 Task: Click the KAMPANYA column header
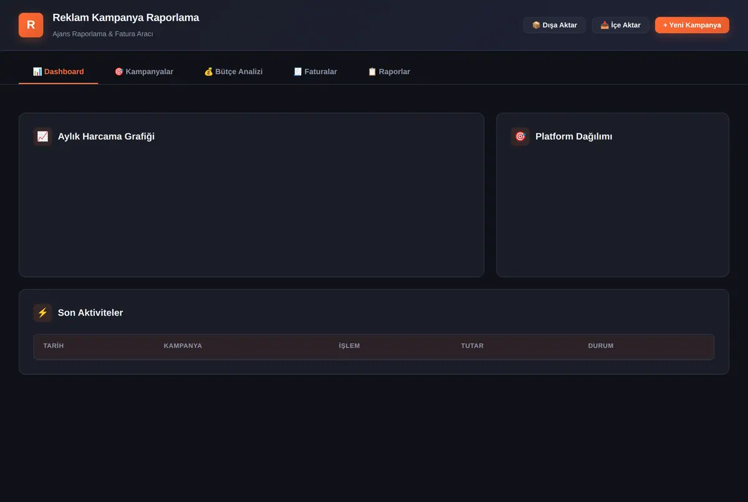(x=183, y=346)
